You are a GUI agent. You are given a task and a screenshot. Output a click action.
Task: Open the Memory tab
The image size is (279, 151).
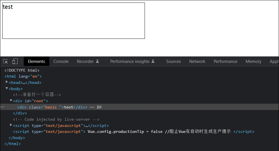[253, 61]
